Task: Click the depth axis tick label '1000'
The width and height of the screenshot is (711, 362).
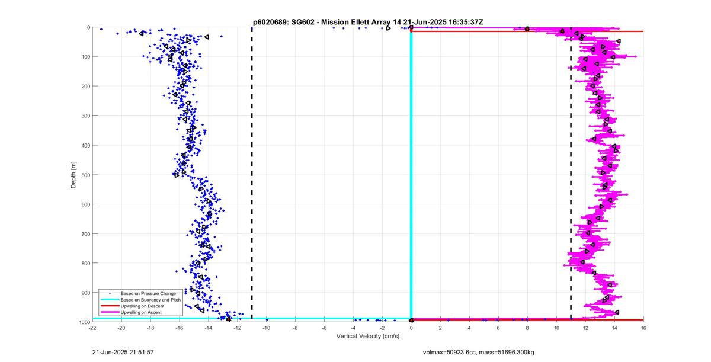Action: [84, 322]
